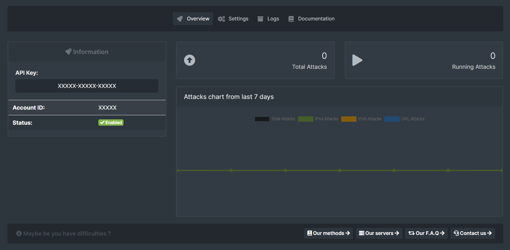The height and width of the screenshot is (250, 510).
Task: Click the archive box icon beside Logs
Action: tap(260, 19)
